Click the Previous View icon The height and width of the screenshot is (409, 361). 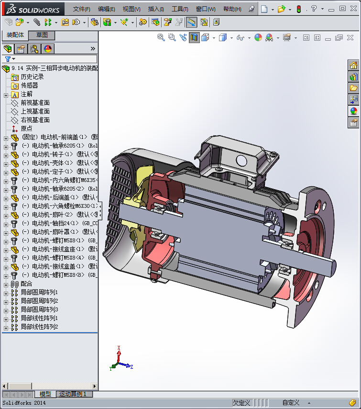(x=183, y=37)
